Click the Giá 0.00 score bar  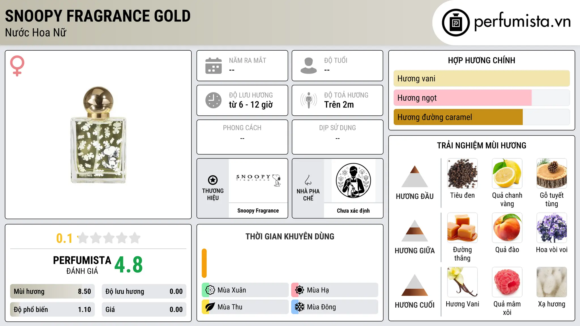point(144,309)
